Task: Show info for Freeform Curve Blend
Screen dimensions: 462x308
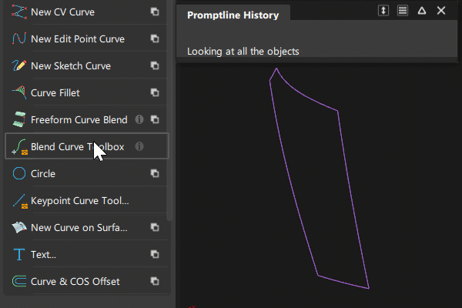Action: pyautogui.click(x=139, y=119)
